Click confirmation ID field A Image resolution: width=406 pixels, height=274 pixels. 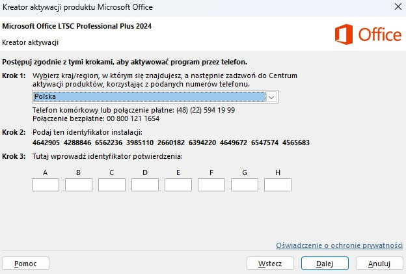point(46,185)
